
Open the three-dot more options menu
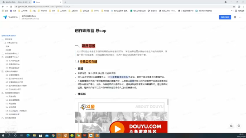click(x=240, y=17)
